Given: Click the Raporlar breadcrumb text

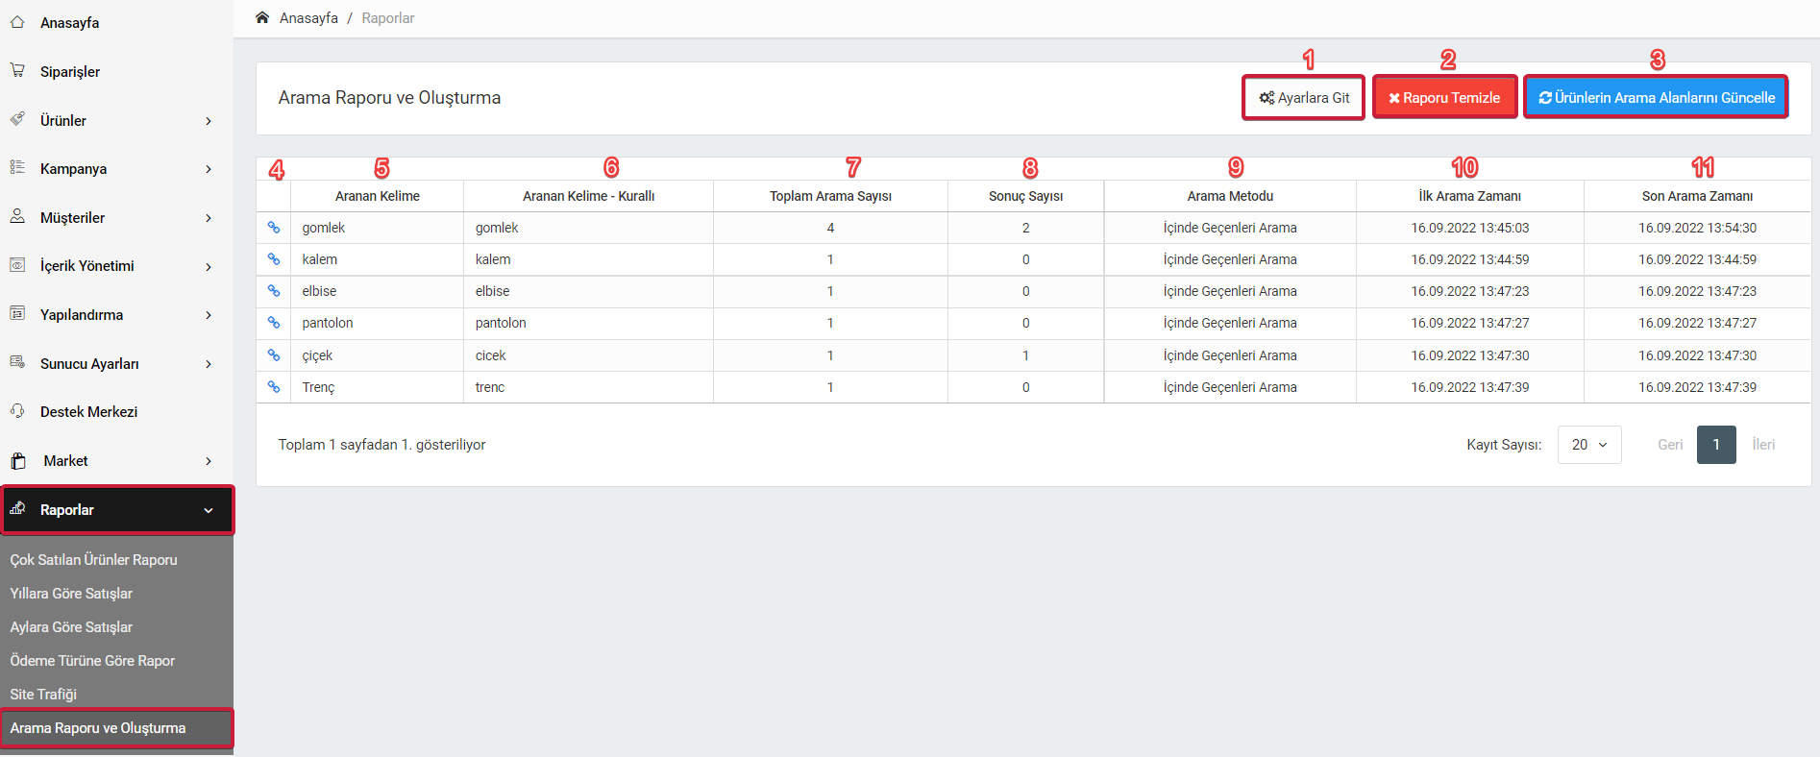Looking at the screenshot, I should click(x=388, y=17).
